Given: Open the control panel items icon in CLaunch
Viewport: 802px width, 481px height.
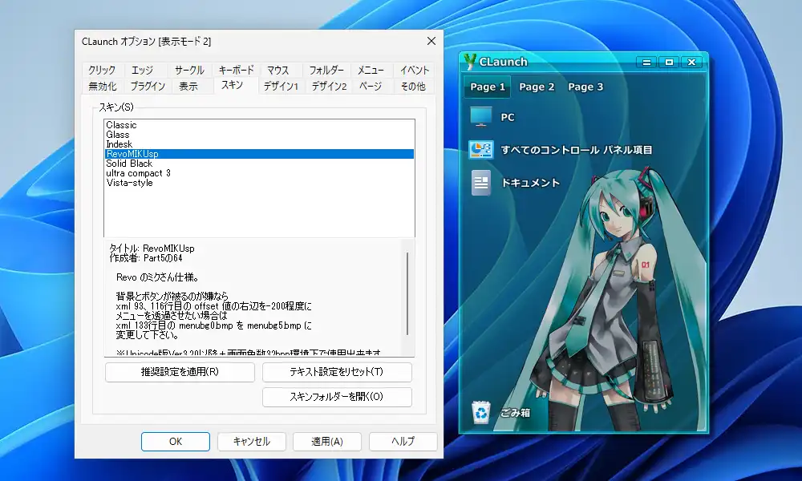Looking at the screenshot, I should tap(480, 150).
